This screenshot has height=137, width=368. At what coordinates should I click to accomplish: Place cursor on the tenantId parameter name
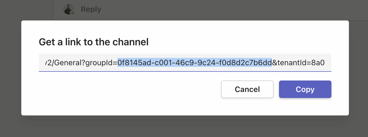(x=293, y=63)
